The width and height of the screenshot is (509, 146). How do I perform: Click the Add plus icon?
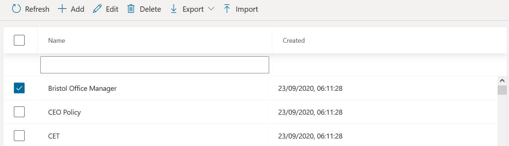[62, 9]
